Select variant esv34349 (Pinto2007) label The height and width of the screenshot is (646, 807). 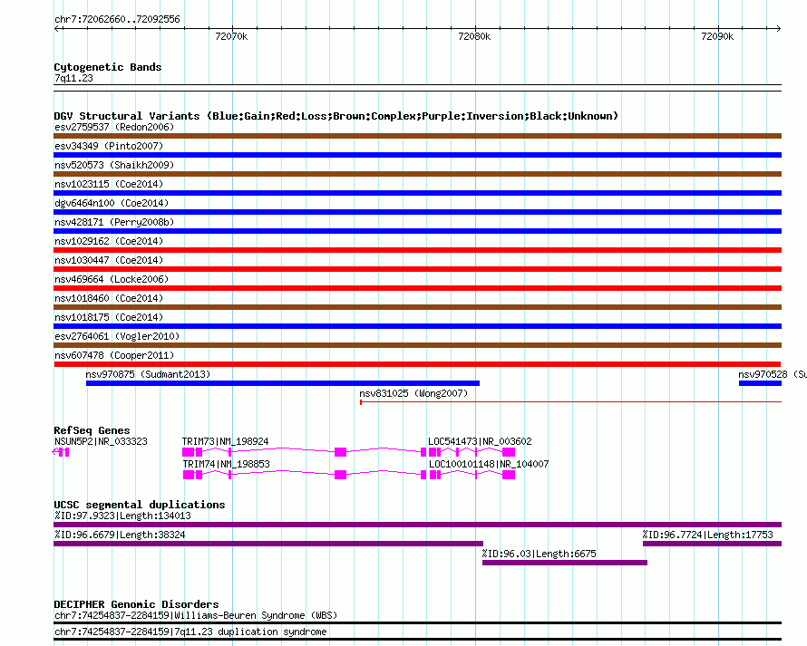[x=109, y=146]
